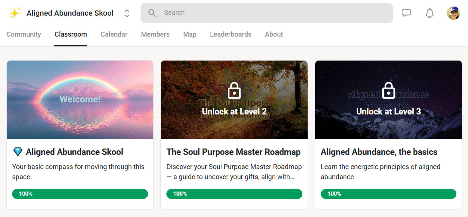Click lock icon on Aligned Abundance basics

point(389,91)
